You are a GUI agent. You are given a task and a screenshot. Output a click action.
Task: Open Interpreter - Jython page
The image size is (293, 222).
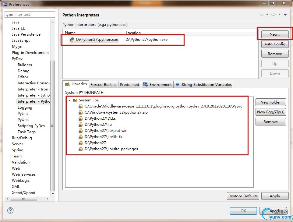click(x=34, y=95)
